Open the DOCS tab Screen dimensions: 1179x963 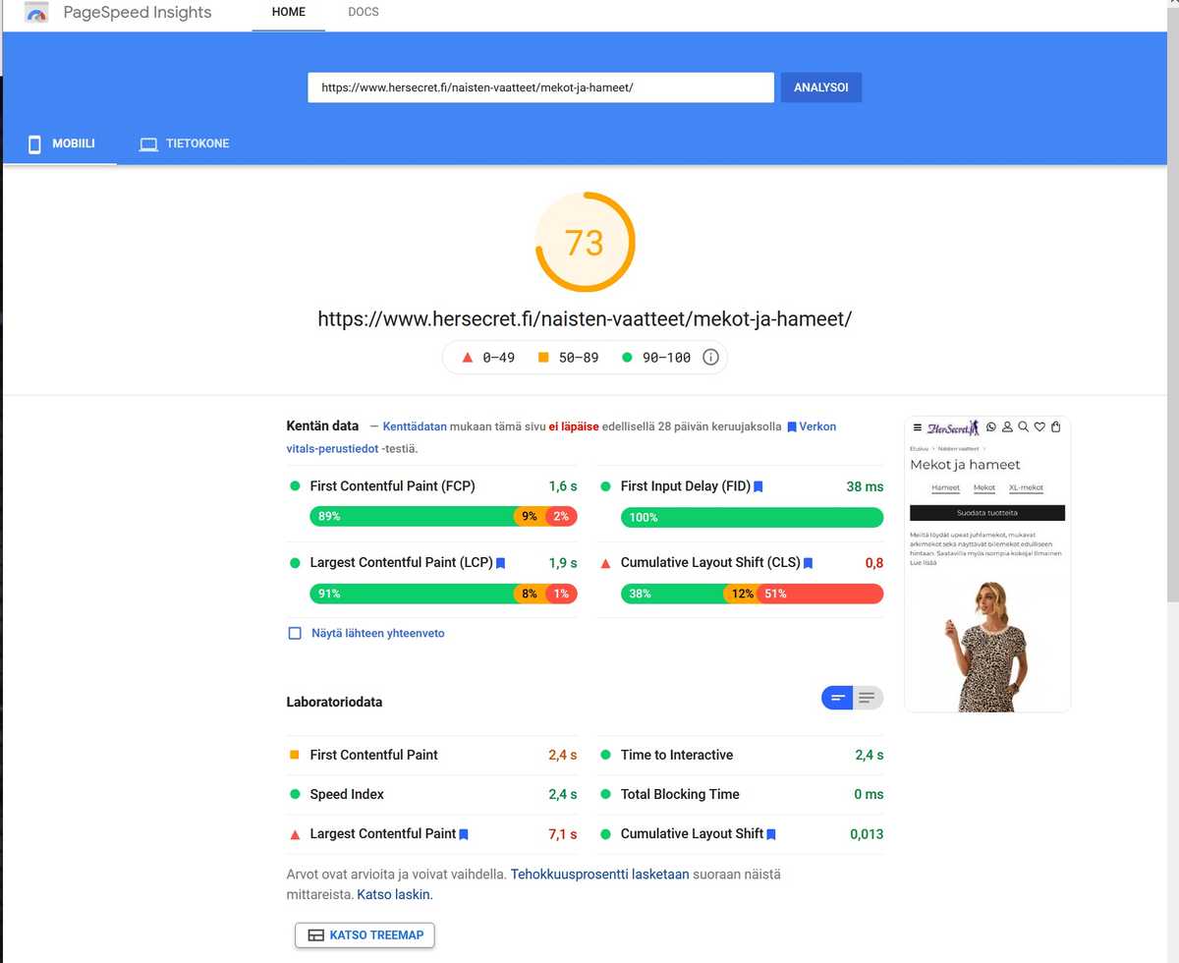pos(363,13)
